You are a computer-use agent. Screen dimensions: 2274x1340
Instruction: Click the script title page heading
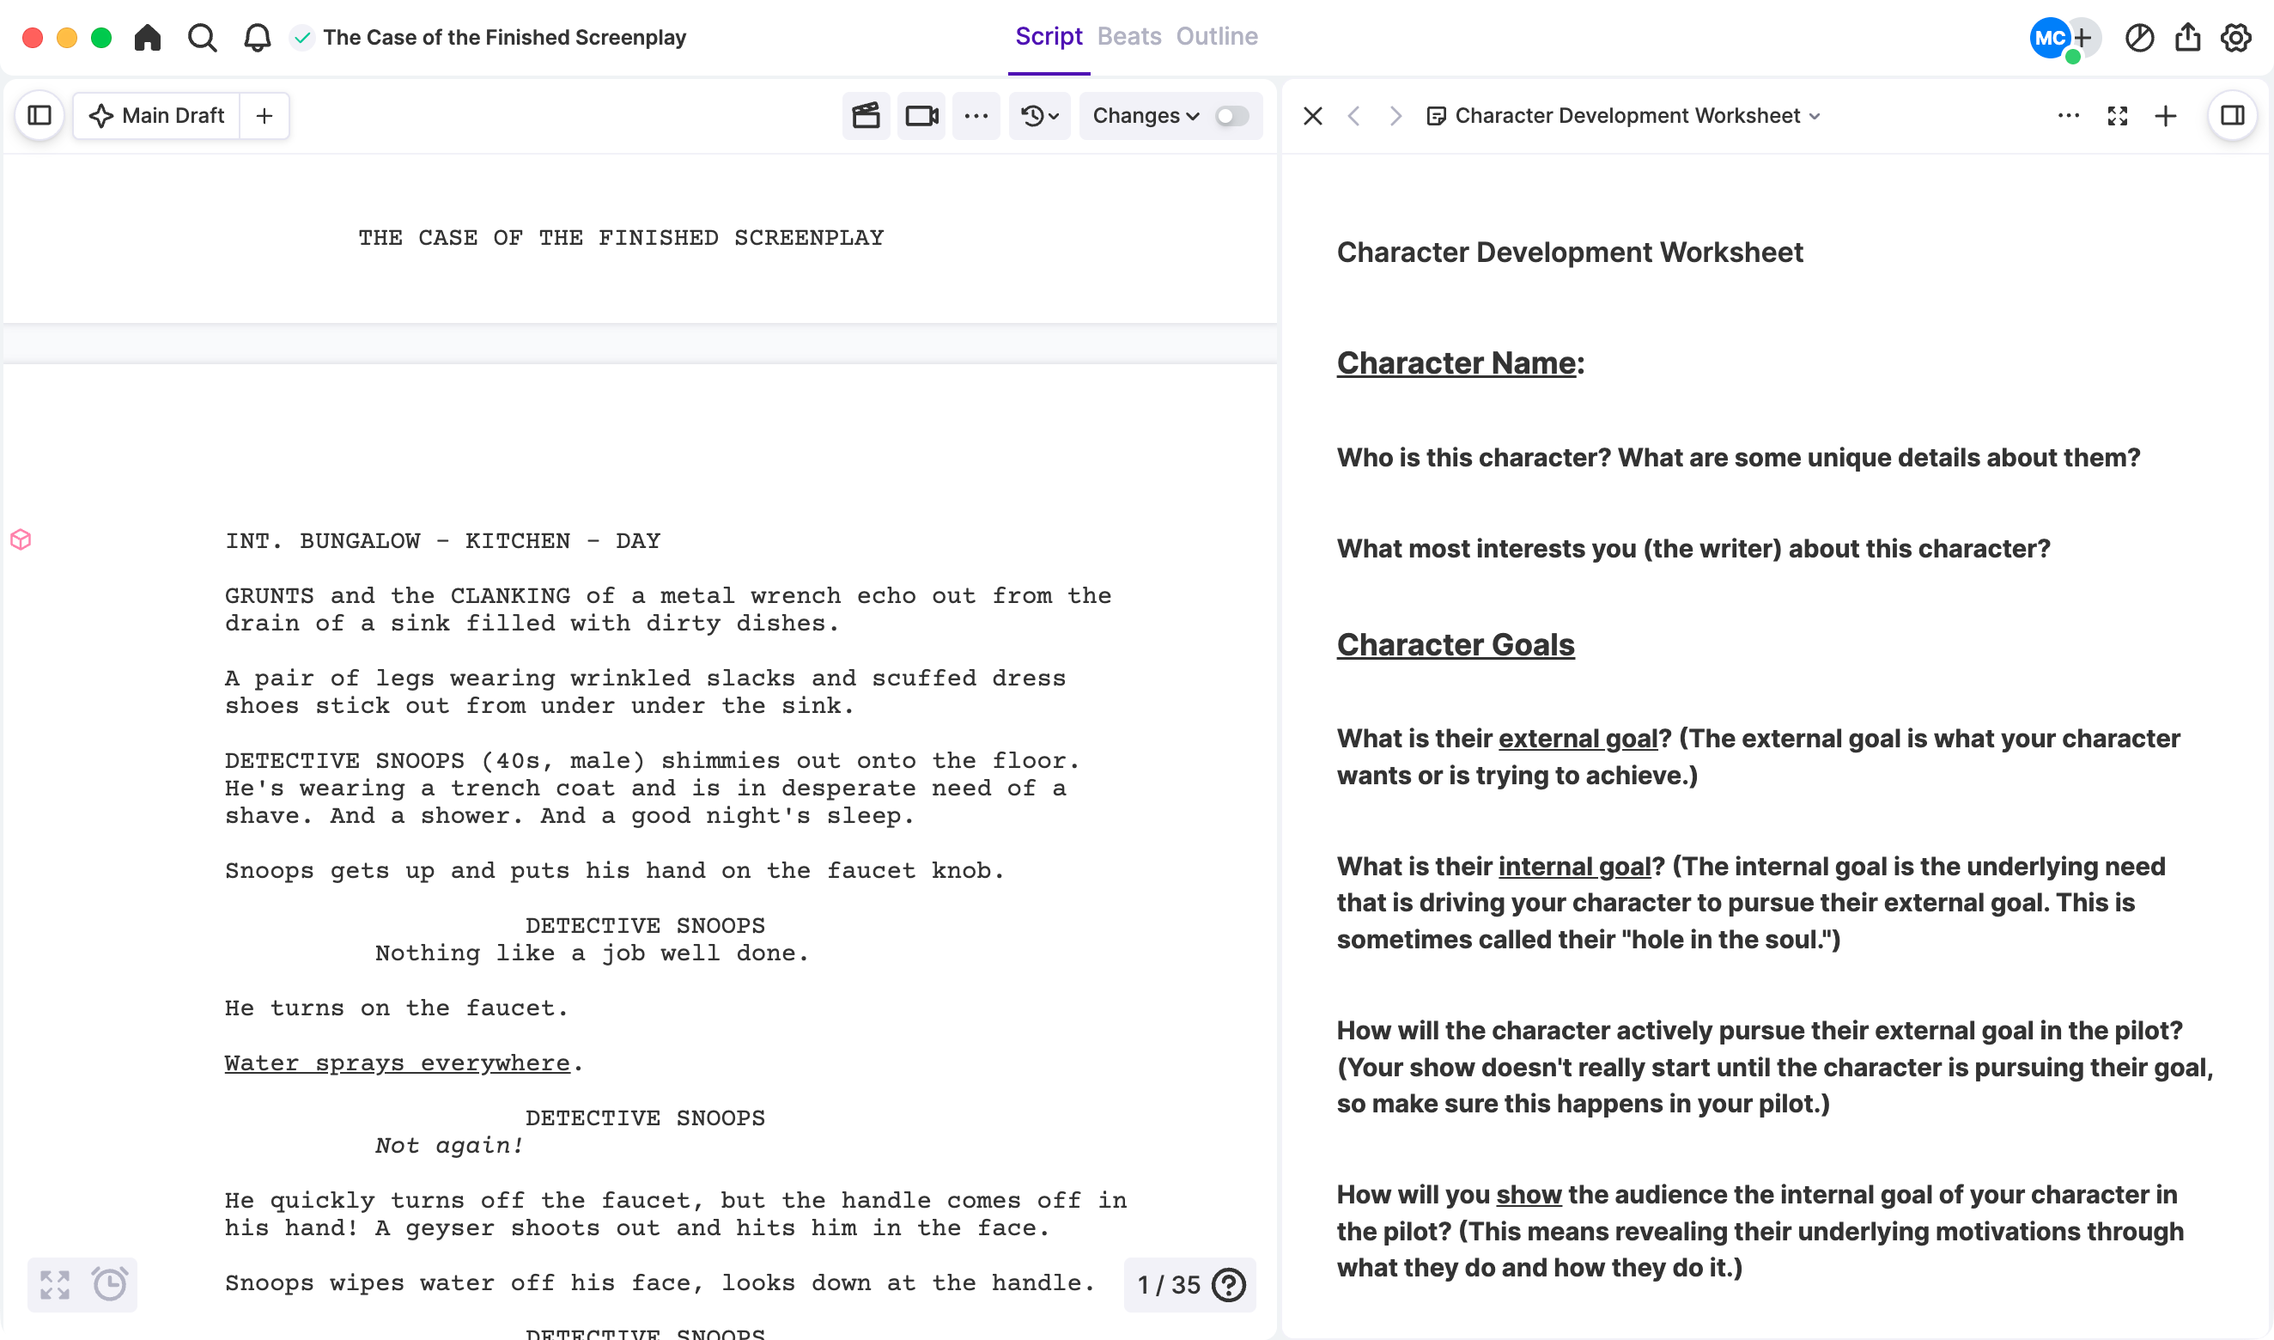pos(621,237)
